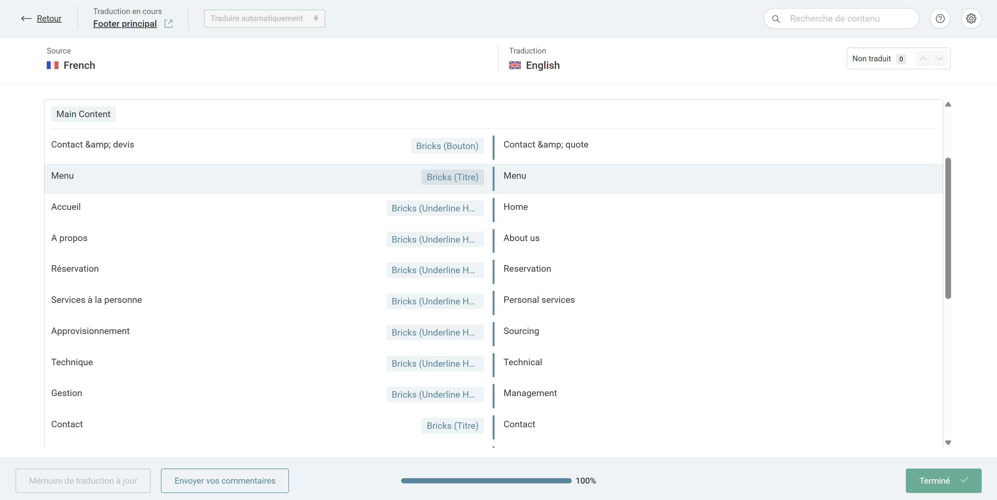
Task: Click the scrollbar up arrow
Action: pyautogui.click(x=948, y=104)
